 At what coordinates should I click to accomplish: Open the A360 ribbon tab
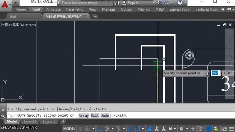(160, 10)
